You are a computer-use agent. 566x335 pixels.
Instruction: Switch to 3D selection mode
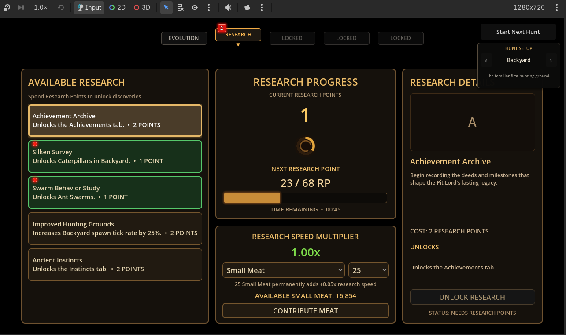tap(142, 7)
